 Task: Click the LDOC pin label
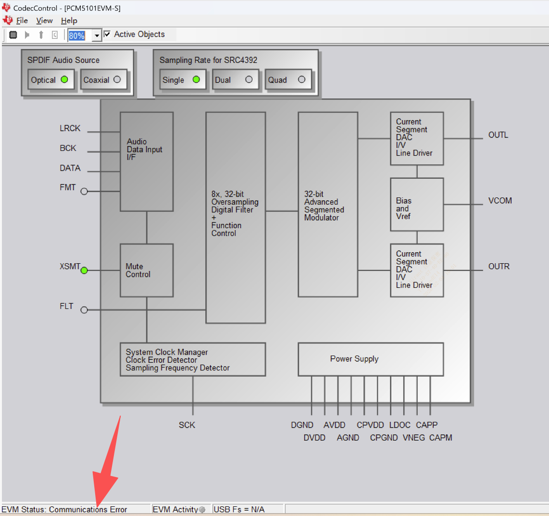[400, 425]
